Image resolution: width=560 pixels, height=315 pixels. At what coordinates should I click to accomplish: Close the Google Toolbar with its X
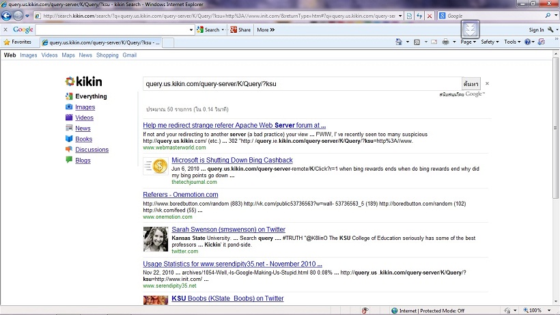(5, 29)
